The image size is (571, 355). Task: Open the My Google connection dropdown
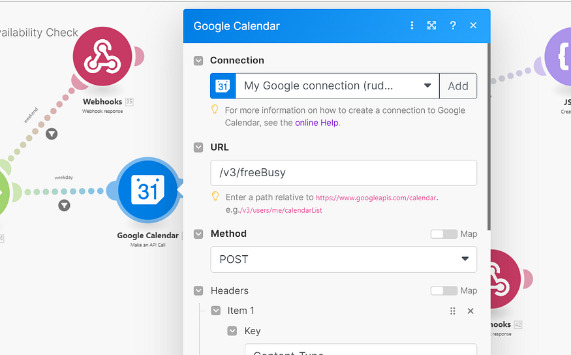pyautogui.click(x=337, y=86)
